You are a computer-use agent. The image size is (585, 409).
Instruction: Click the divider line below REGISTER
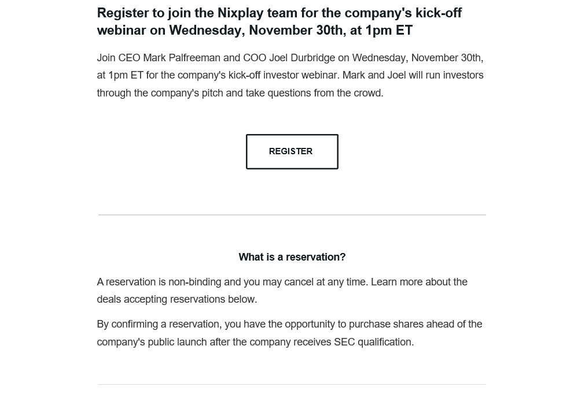292,215
